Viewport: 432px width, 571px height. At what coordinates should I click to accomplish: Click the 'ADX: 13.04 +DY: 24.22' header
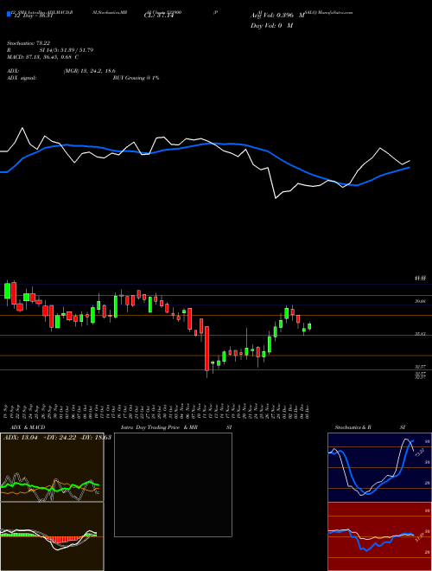pos(40,437)
